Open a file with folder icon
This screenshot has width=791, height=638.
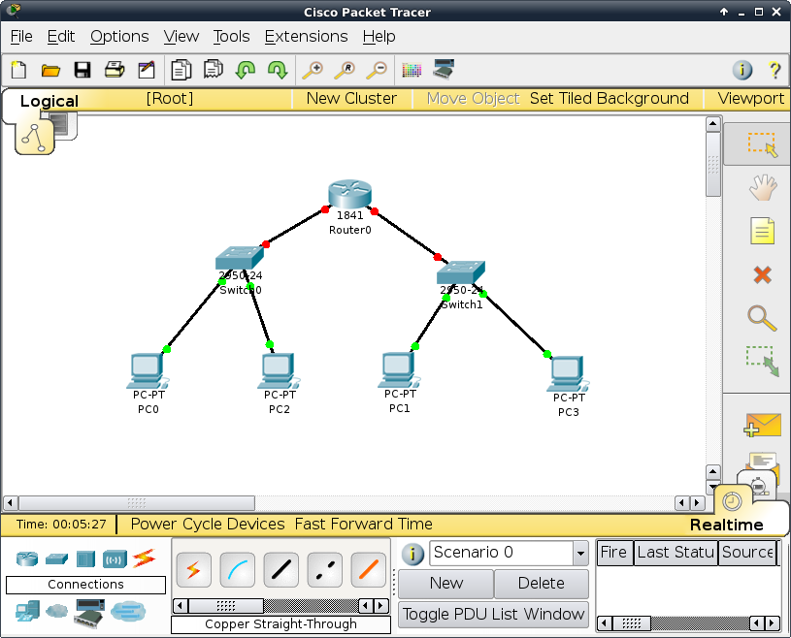pos(50,70)
